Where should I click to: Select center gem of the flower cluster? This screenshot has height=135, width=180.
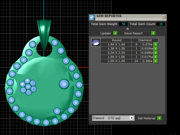(28, 87)
